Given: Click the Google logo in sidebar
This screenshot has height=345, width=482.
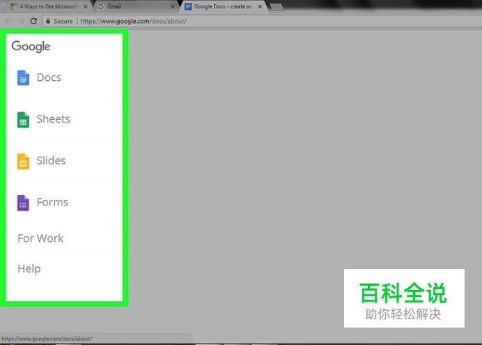Looking at the screenshot, I should pos(31,47).
